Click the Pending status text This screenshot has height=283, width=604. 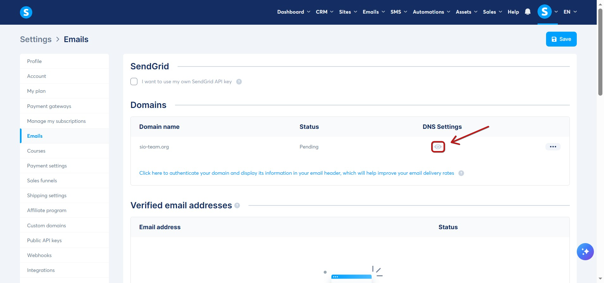[309, 147]
